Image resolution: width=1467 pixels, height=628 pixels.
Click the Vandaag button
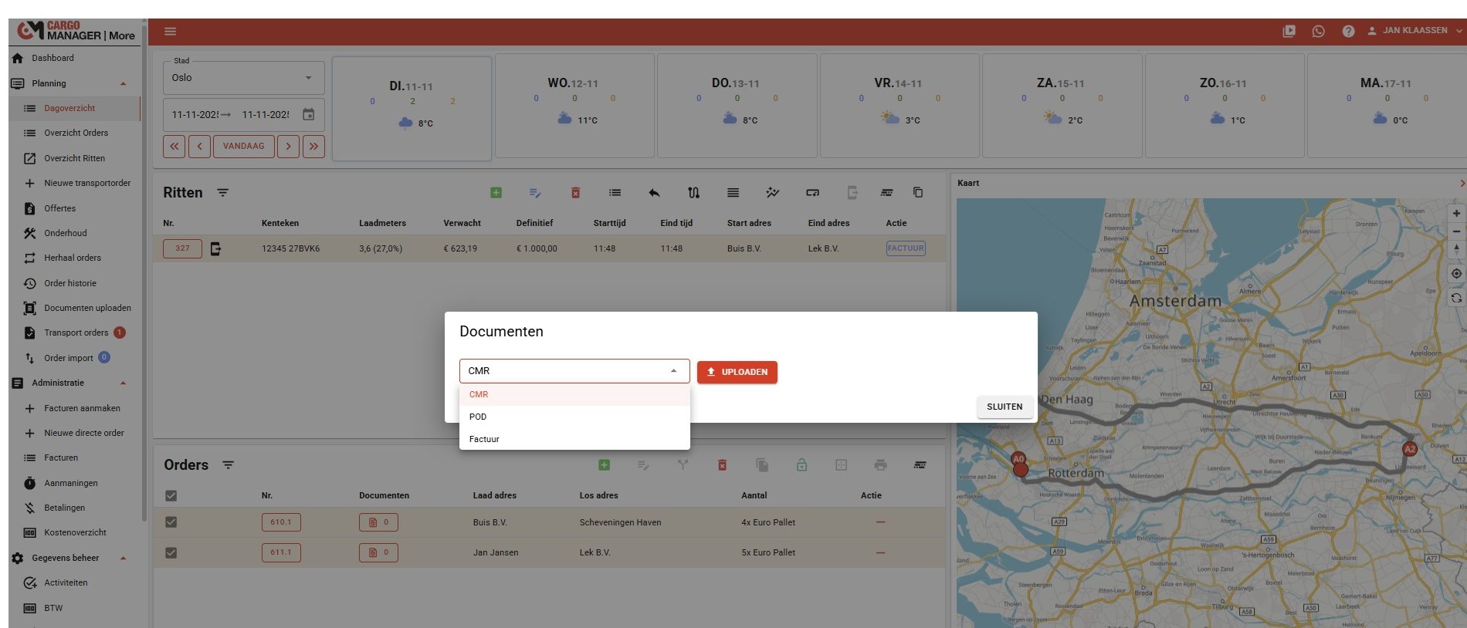pos(243,146)
